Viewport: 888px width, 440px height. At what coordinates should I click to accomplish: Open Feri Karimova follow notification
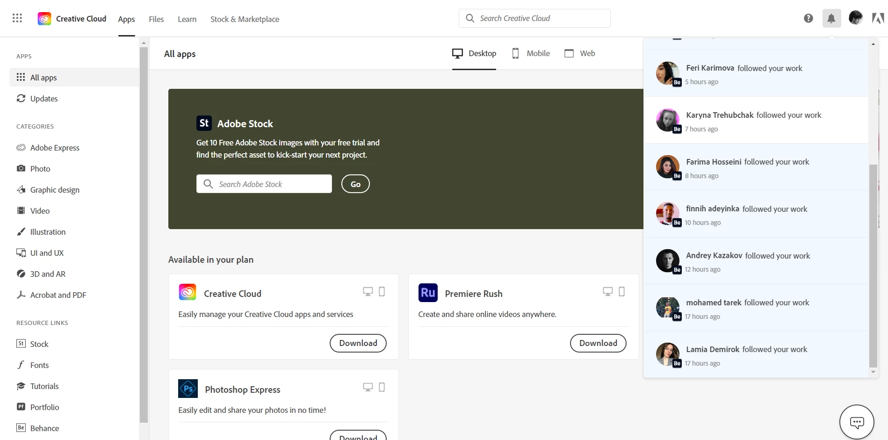[756, 73]
